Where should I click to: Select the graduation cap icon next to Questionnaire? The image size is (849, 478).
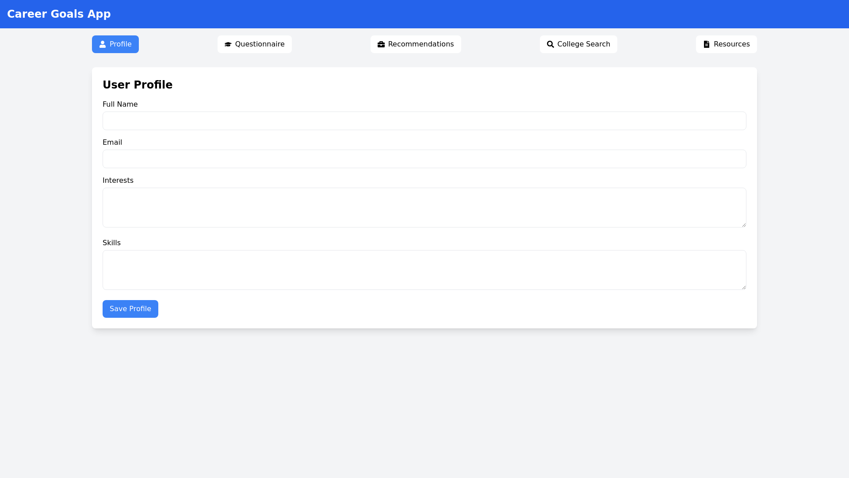click(228, 44)
